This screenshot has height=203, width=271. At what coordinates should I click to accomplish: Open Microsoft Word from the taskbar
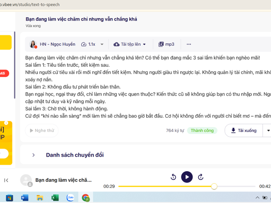coord(24,198)
